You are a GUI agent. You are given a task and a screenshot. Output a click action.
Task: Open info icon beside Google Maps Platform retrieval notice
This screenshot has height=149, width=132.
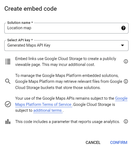126,81
